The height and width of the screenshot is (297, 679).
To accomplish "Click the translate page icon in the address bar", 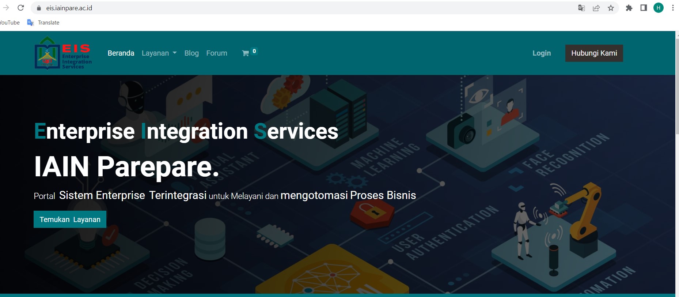I will (x=581, y=8).
